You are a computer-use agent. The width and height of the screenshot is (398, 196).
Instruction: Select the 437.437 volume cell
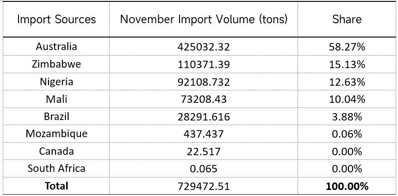click(204, 134)
